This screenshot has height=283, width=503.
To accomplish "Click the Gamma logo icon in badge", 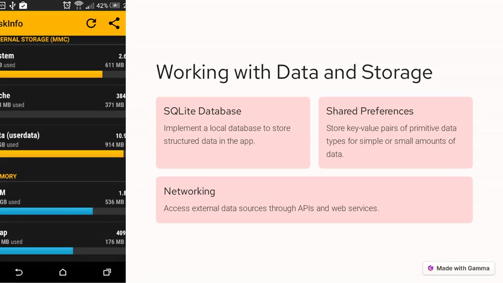I will 430,268.
